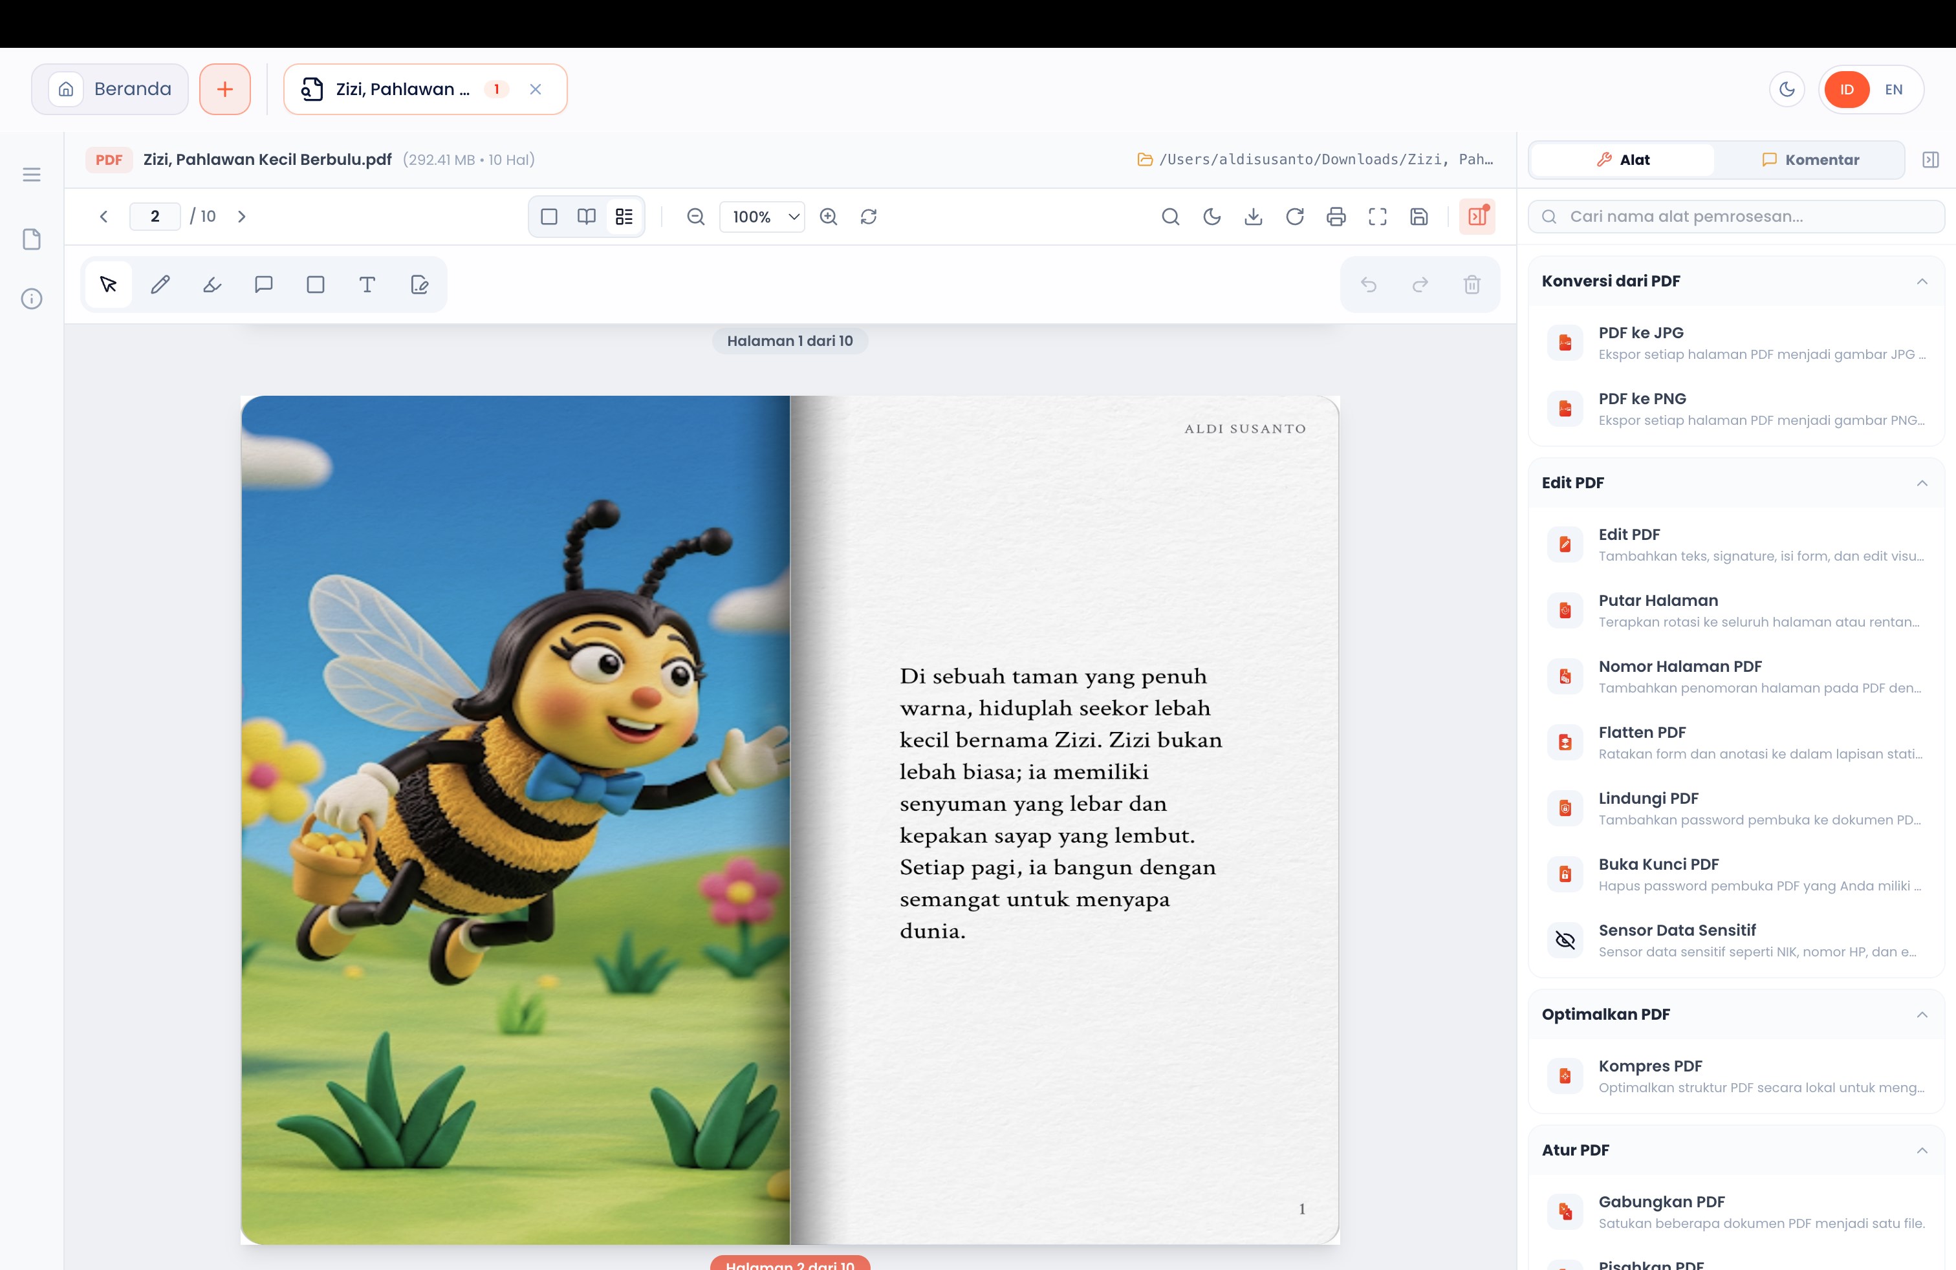Open the Gabungkan PDF tool
Screen dimensions: 1956x1270
point(1735,1212)
